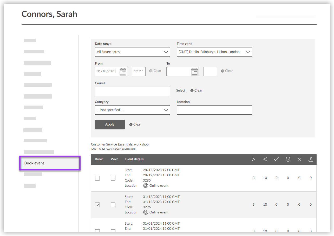This screenshot has height=236, width=334.
Task: Expand the Category dropdown
Action: pyautogui.click(x=132, y=110)
